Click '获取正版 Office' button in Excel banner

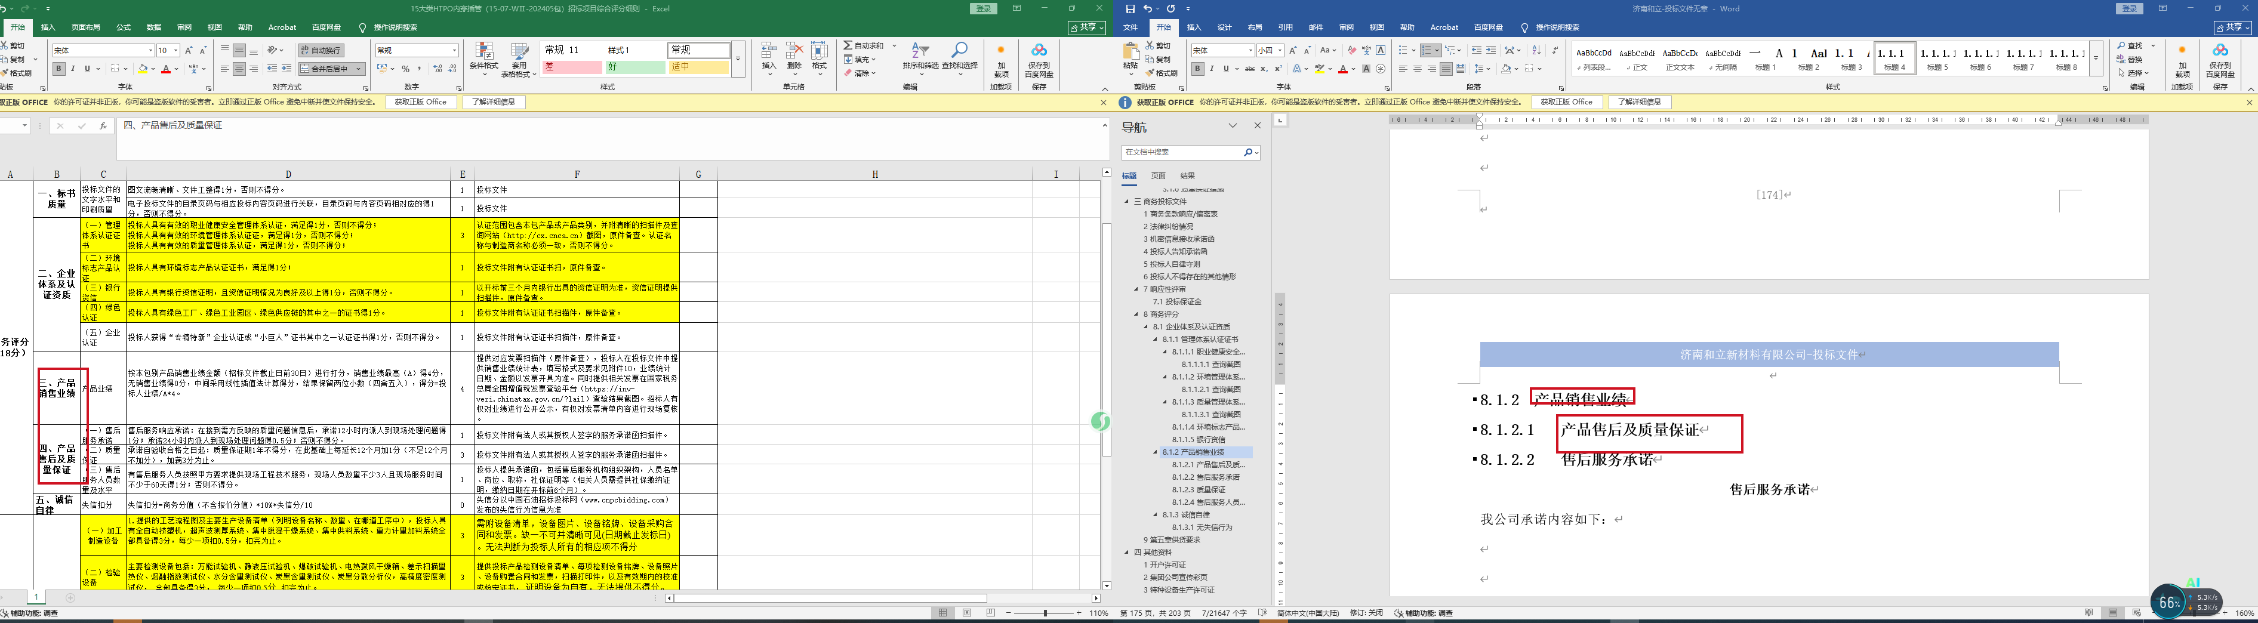(x=421, y=103)
